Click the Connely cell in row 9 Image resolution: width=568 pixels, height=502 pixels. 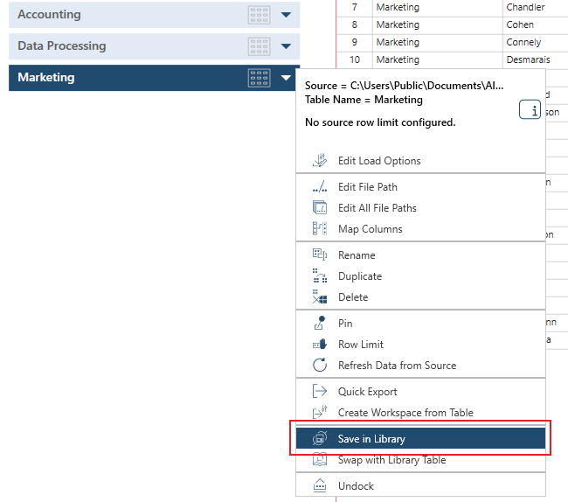(535, 42)
